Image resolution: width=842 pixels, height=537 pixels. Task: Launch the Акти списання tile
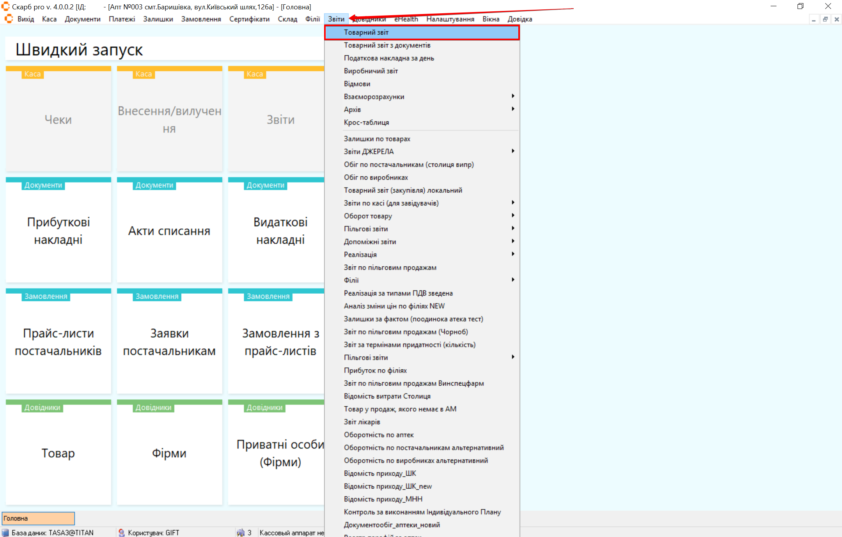tap(169, 230)
